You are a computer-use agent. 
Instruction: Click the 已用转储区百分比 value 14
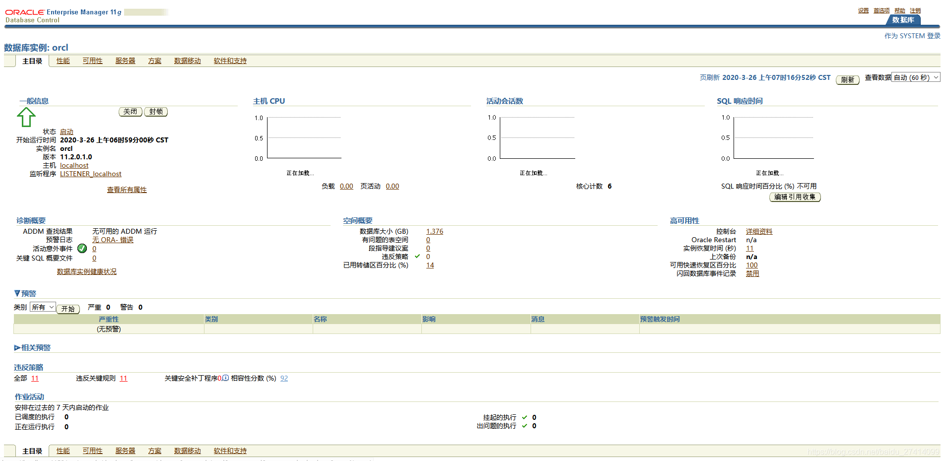point(430,265)
